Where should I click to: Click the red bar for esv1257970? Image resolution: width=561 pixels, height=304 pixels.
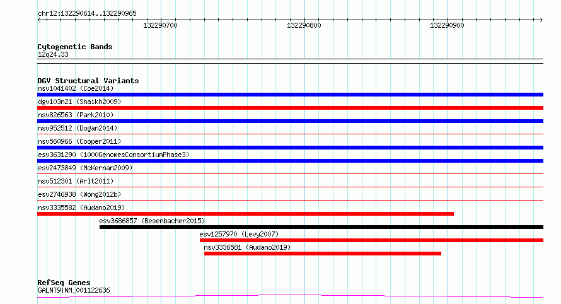pyautogui.click(x=371, y=240)
